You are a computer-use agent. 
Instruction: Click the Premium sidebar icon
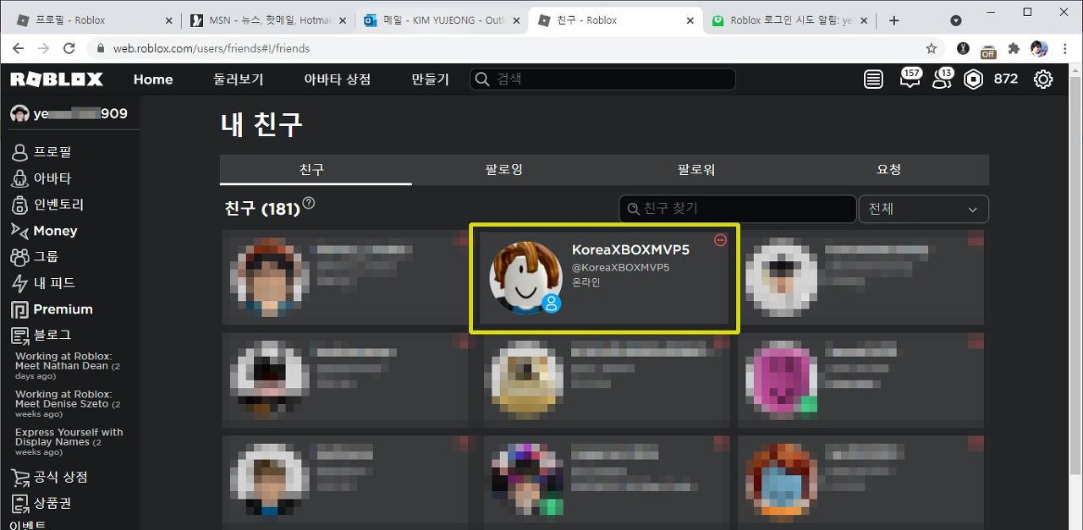pyautogui.click(x=19, y=309)
